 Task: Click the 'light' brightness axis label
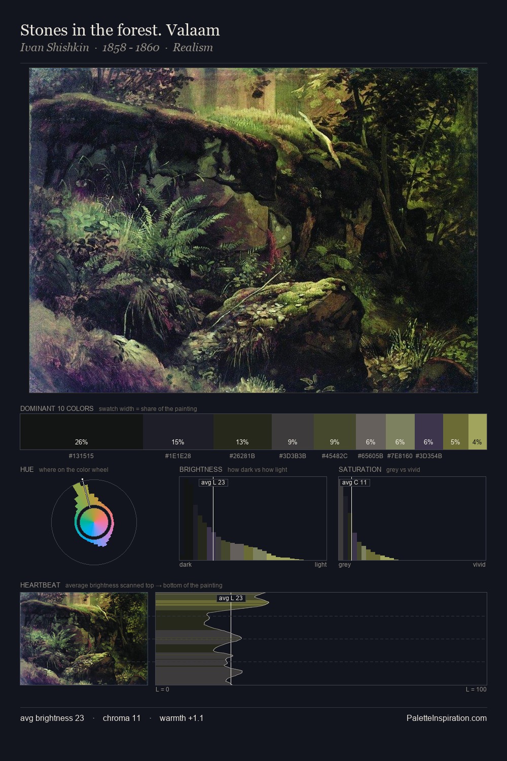[x=320, y=565]
